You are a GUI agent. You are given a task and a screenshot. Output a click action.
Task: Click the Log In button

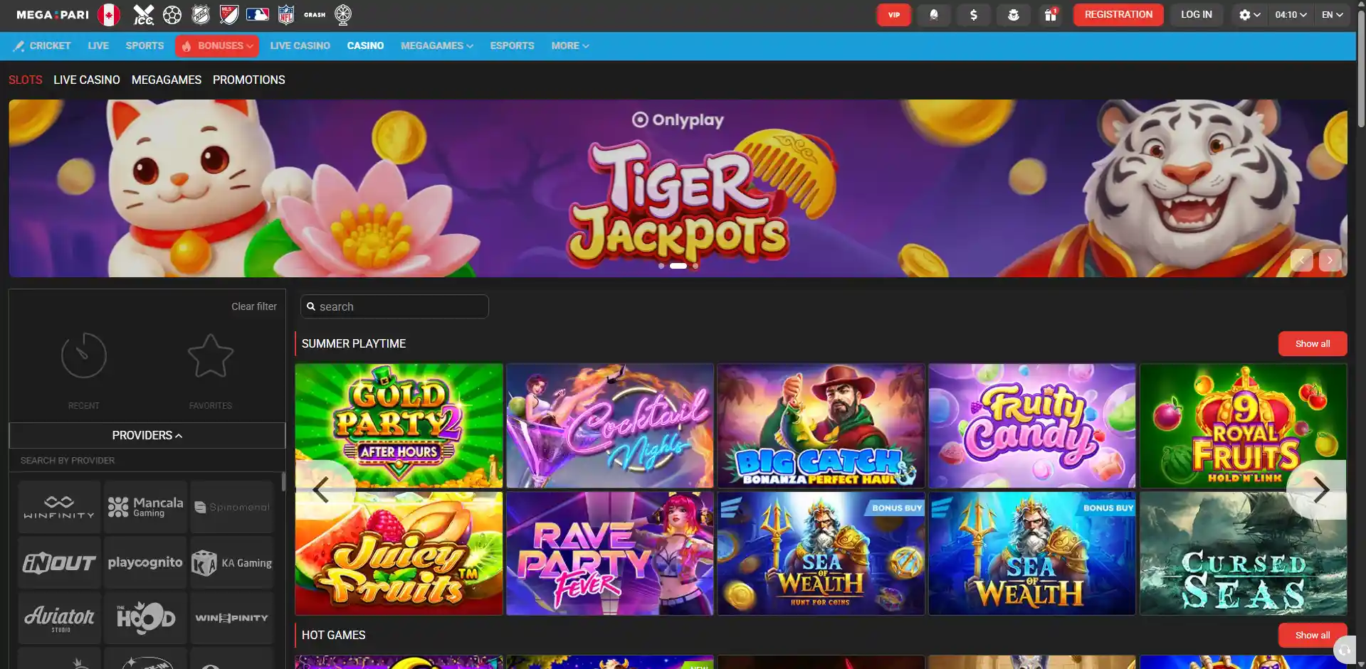(x=1196, y=15)
